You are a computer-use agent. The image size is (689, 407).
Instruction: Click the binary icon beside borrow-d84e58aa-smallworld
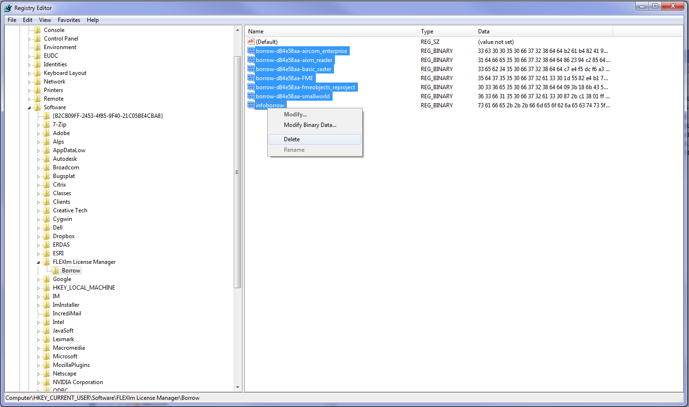click(251, 96)
